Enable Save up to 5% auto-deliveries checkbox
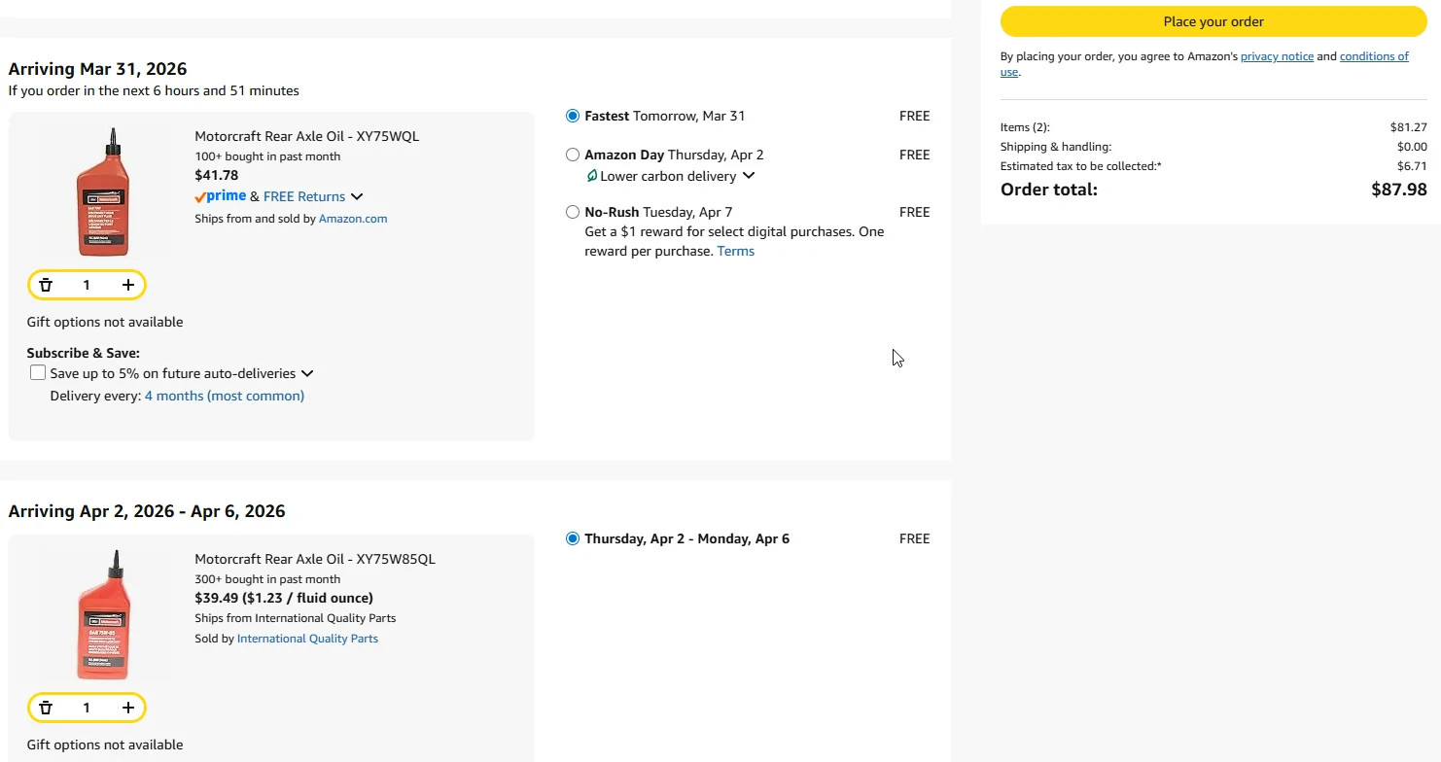Image resolution: width=1441 pixels, height=762 pixels. (x=38, y=373)
